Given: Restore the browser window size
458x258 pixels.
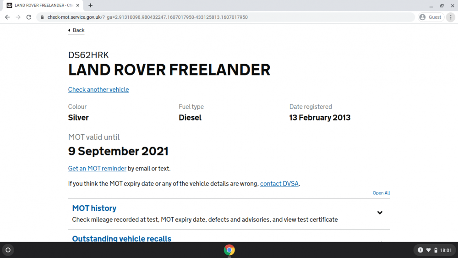Looking at the screenshot, I should tap(442, 5).
